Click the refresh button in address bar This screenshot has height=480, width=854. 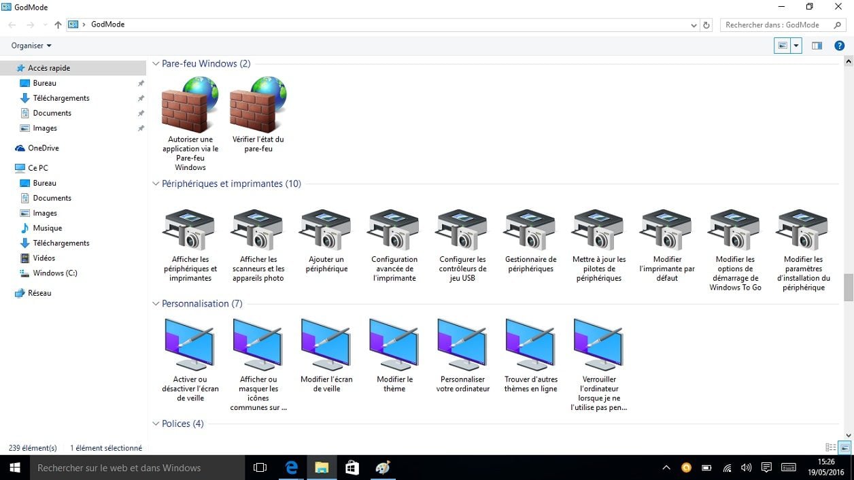(706, 25)
